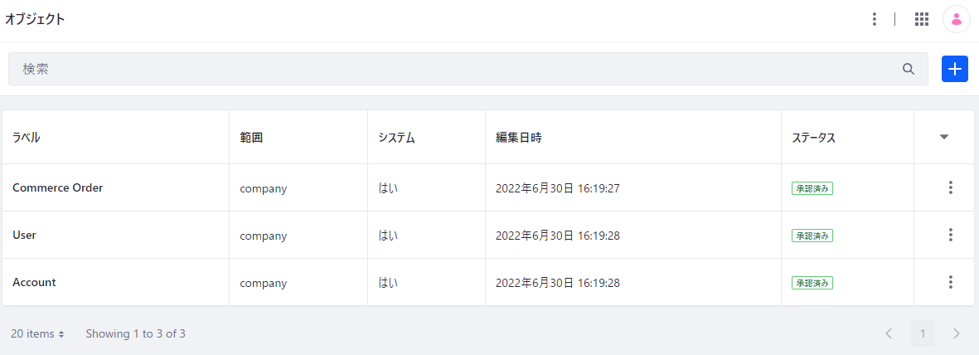
Task: Sort by ラベル column header
Action: [x=27, y=139]
